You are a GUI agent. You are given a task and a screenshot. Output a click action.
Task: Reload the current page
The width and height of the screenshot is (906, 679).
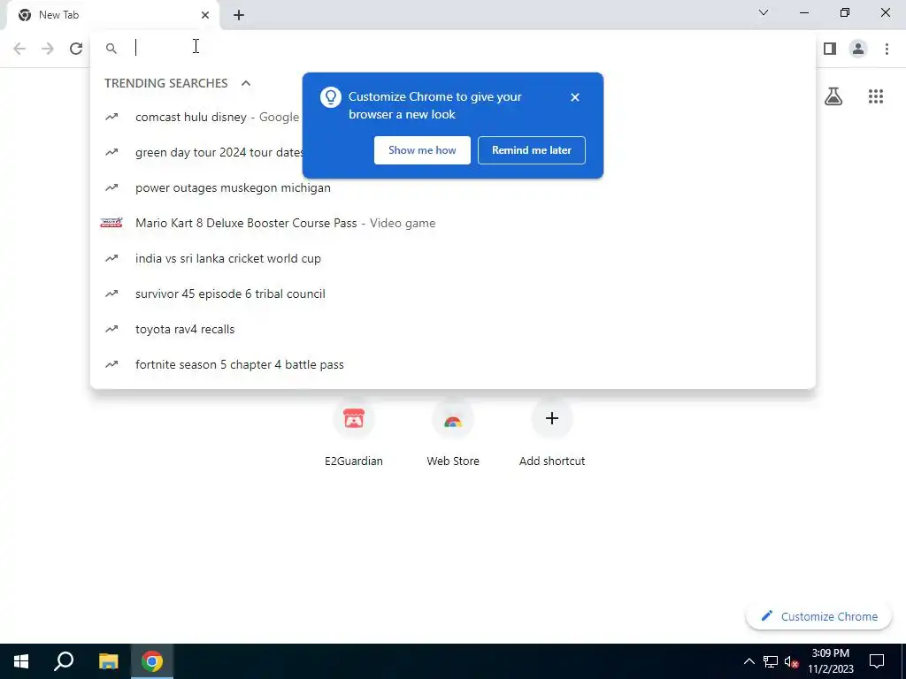coord(76,49)
